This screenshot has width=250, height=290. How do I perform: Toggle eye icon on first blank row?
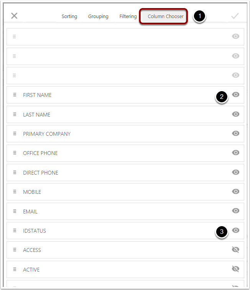tap(235, 36)
